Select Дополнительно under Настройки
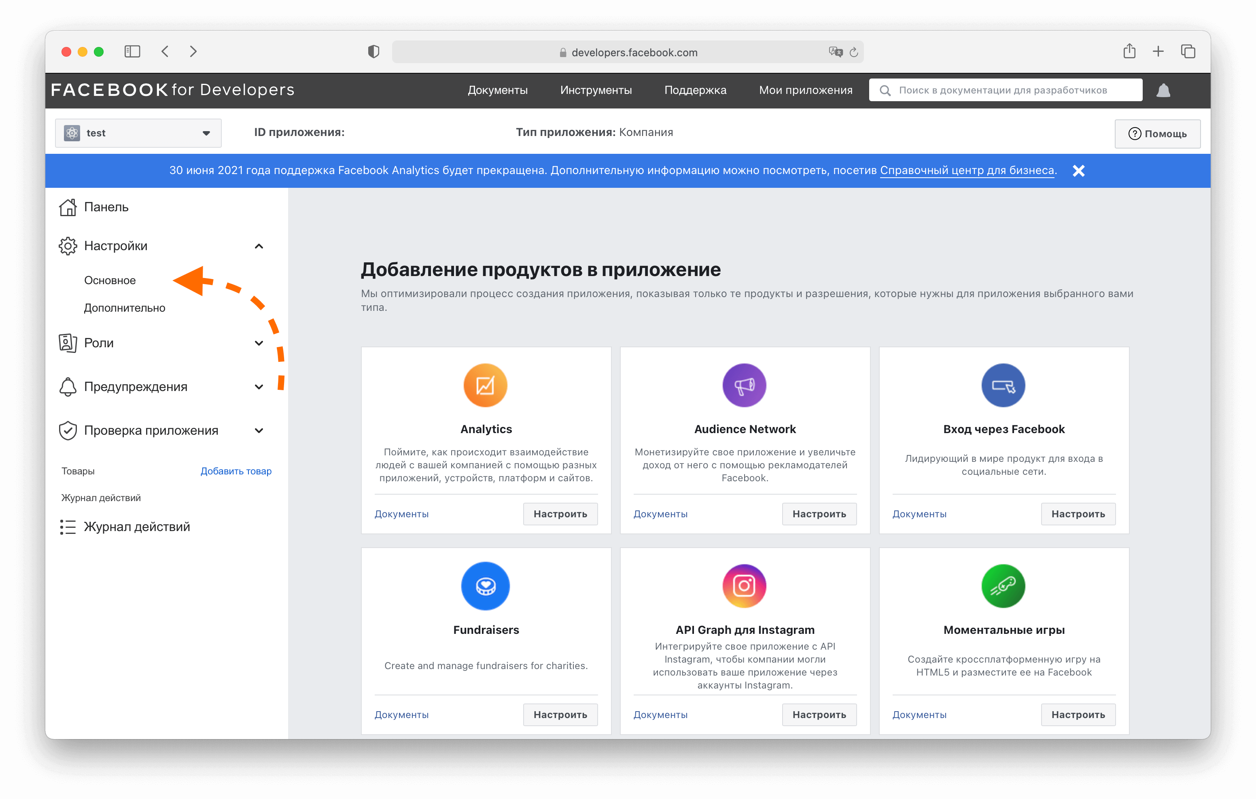This screenshot has height=799, width=1256. [x=125, y=308]
